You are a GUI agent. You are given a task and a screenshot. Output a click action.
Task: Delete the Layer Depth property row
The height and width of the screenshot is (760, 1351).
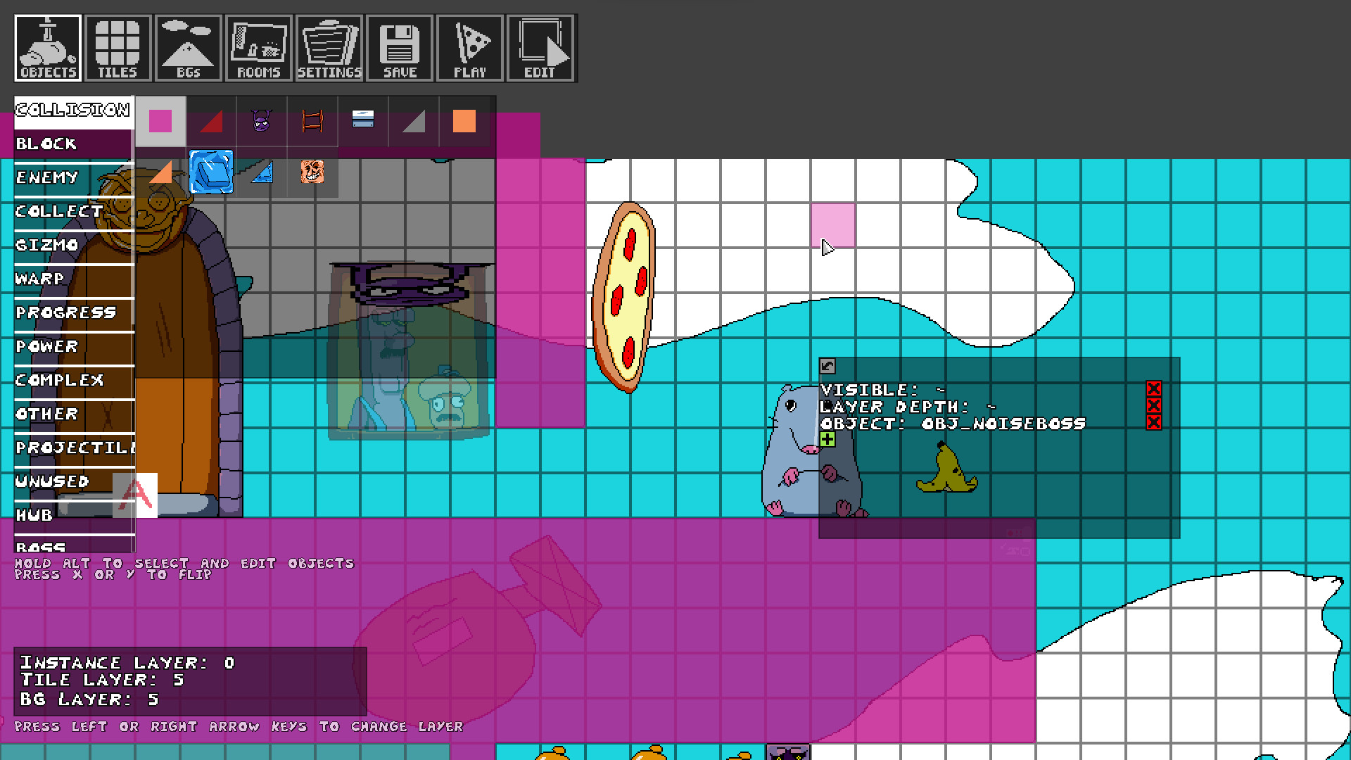1153,405
